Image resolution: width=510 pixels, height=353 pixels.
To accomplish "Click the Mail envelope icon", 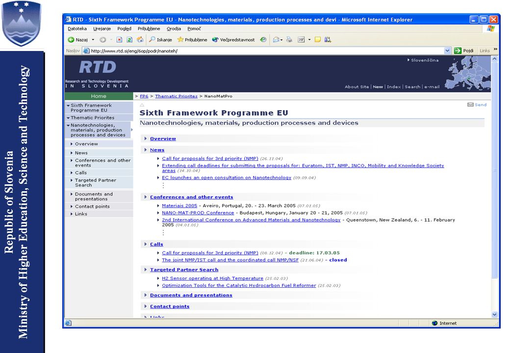I will pos(276,40).
